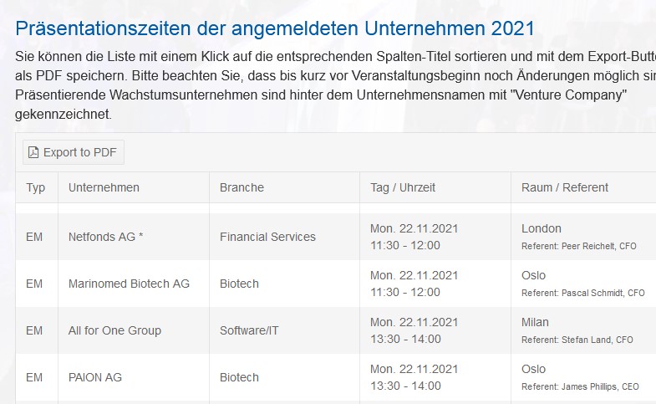This screenshot has height=404, width=656.
Task: Click Financial Services branch cell
Action: coord(267,237)
